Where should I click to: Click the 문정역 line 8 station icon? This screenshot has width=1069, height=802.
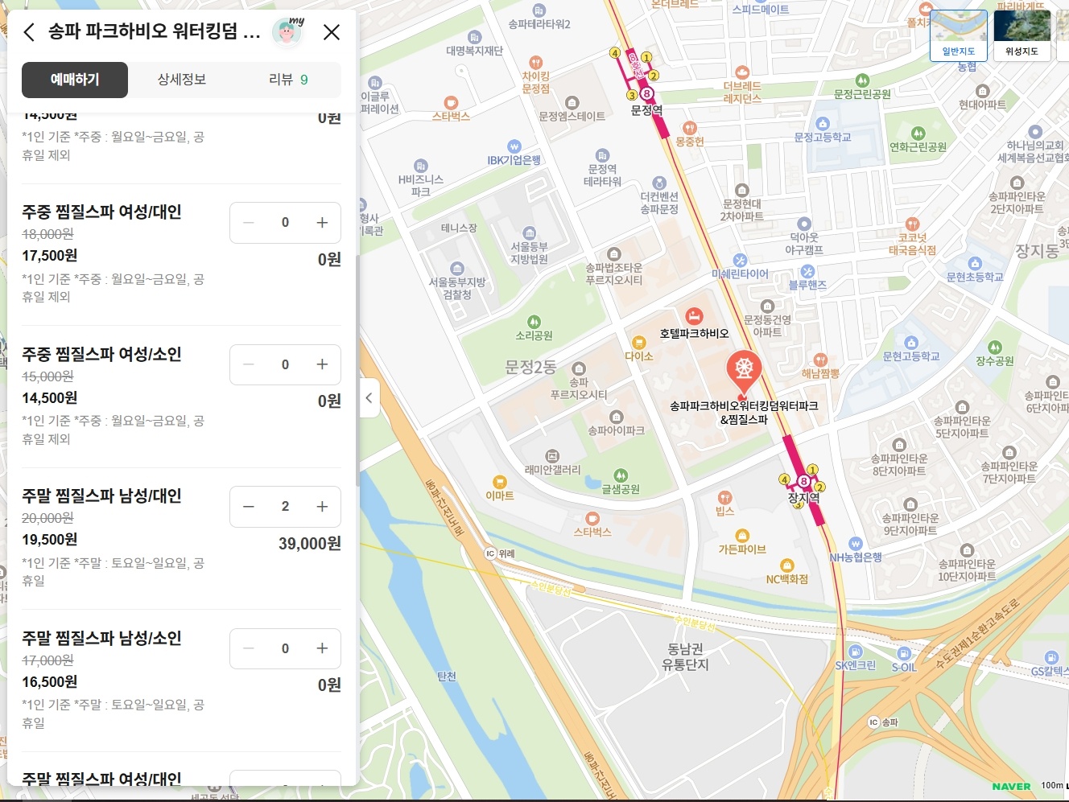coord(646,93)
